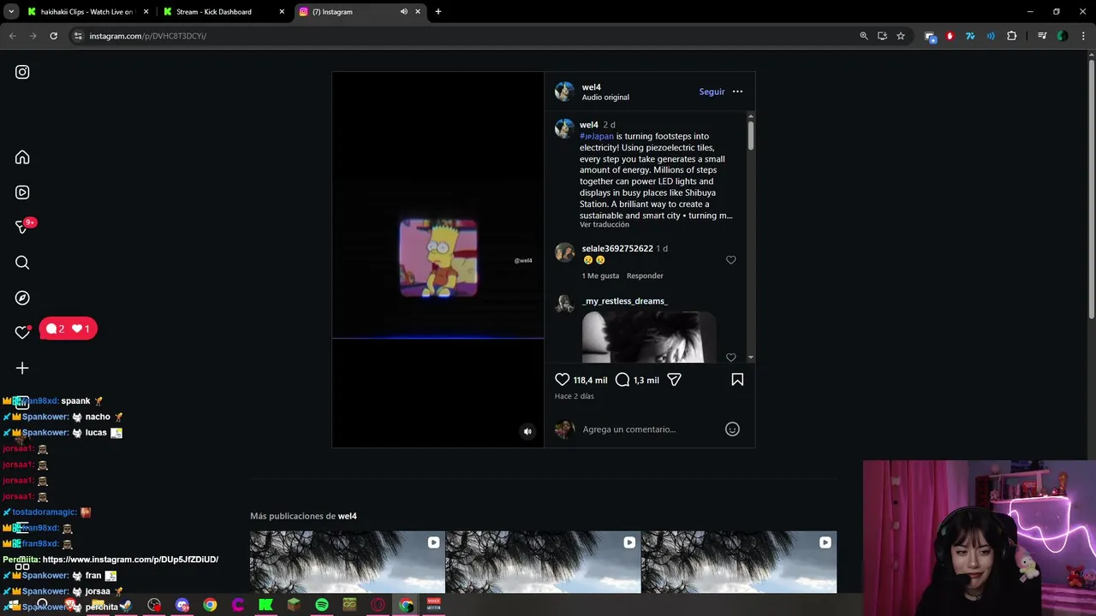Open the Instagram logo home link

pos(22,73)
